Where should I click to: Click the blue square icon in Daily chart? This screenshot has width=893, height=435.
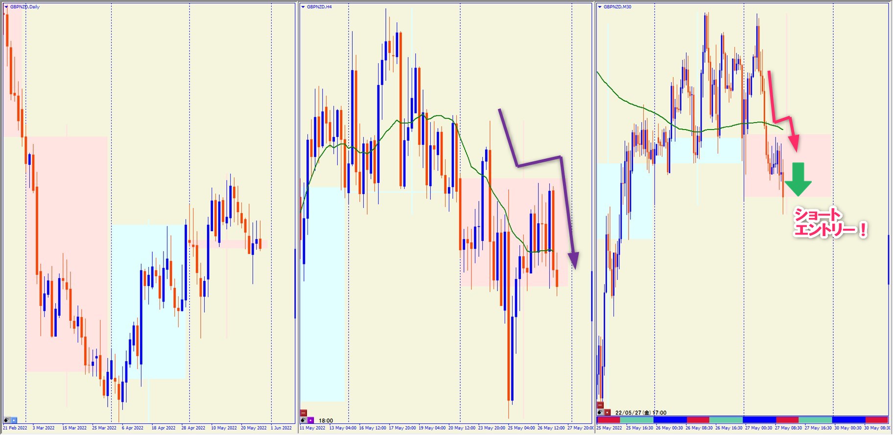pos(14,420)
